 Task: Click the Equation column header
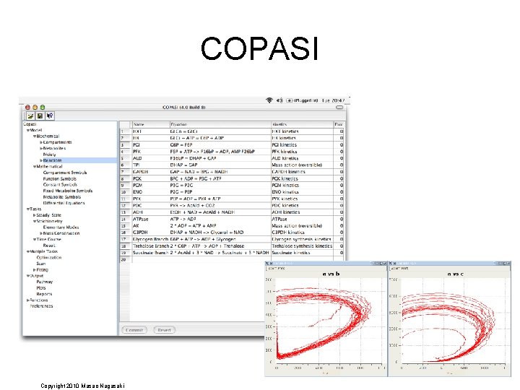click(x=220, y=124)
